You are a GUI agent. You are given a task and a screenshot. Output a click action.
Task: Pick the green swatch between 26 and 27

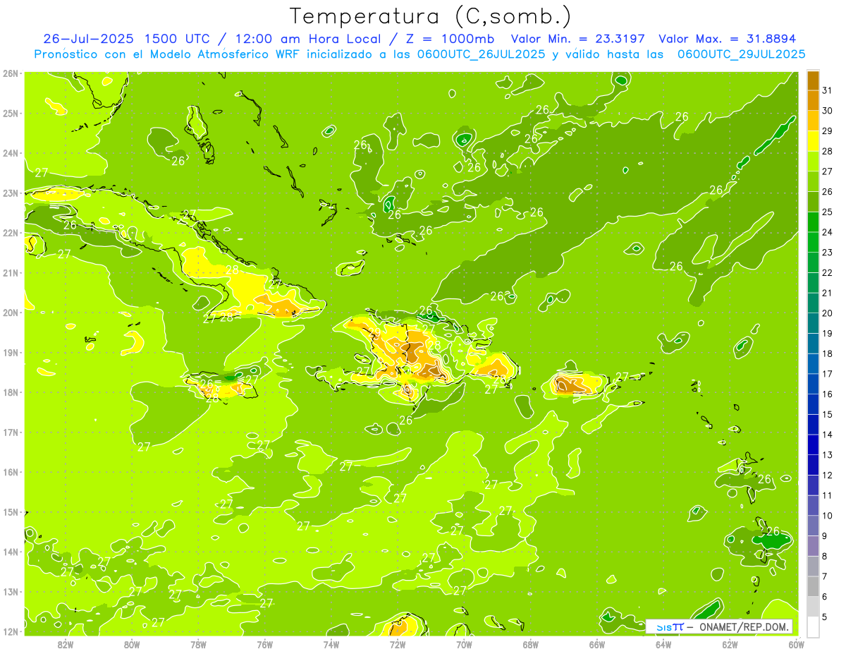pyautogui.click(x=813, y=182)
